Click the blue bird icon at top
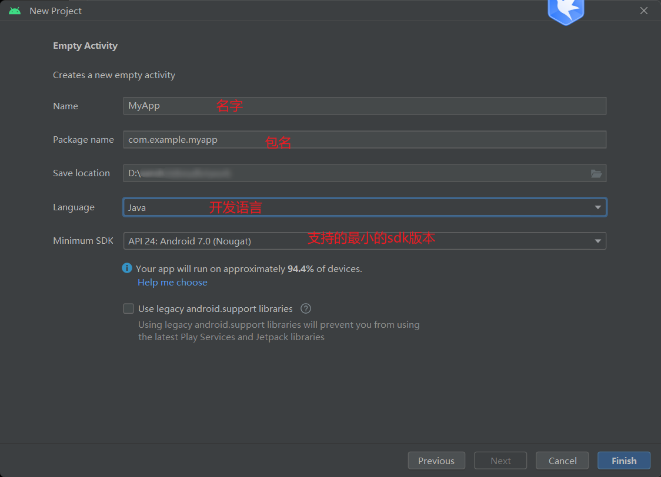Viewport: 661px width, 477px height. click(x=566, y=11)
